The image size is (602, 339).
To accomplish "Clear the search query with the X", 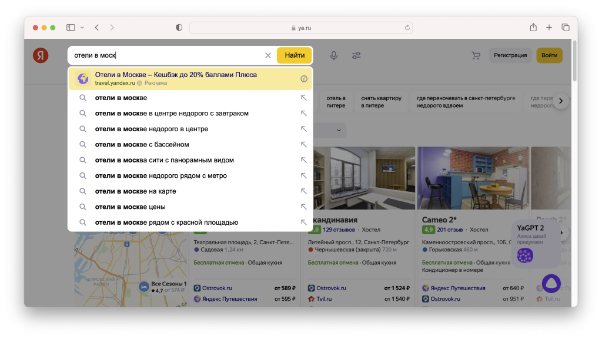I will click(x=268, y=55).
